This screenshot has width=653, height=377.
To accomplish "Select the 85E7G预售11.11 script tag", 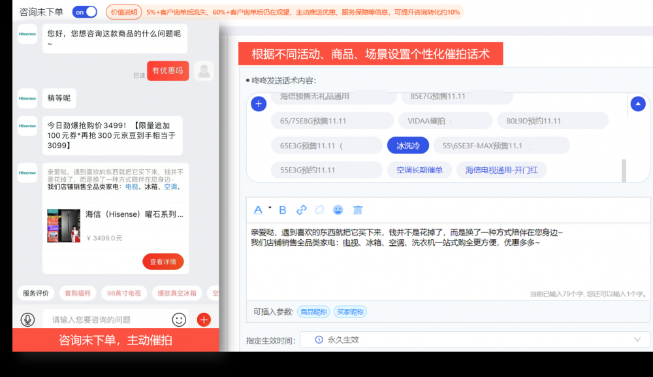I will pyautogui.click(x=457, y=96).
